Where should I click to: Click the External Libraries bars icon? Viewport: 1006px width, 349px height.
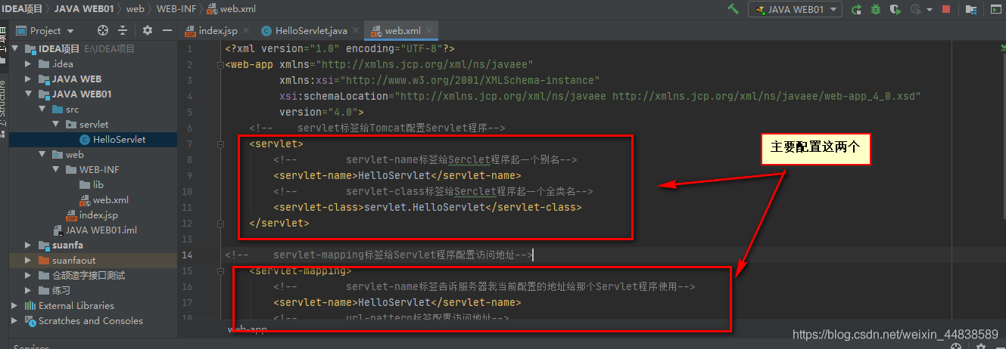pyautogui.click(x=30, y=306)
